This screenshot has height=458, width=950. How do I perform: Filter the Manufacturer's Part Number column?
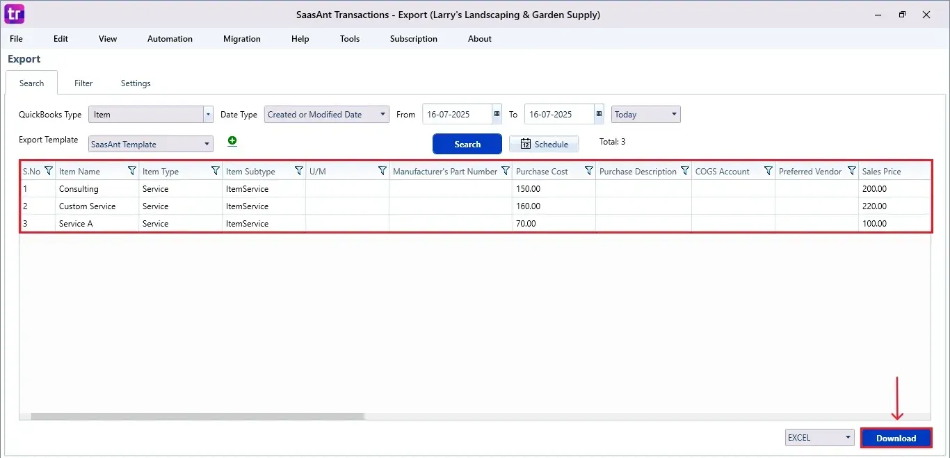(506, 171)
